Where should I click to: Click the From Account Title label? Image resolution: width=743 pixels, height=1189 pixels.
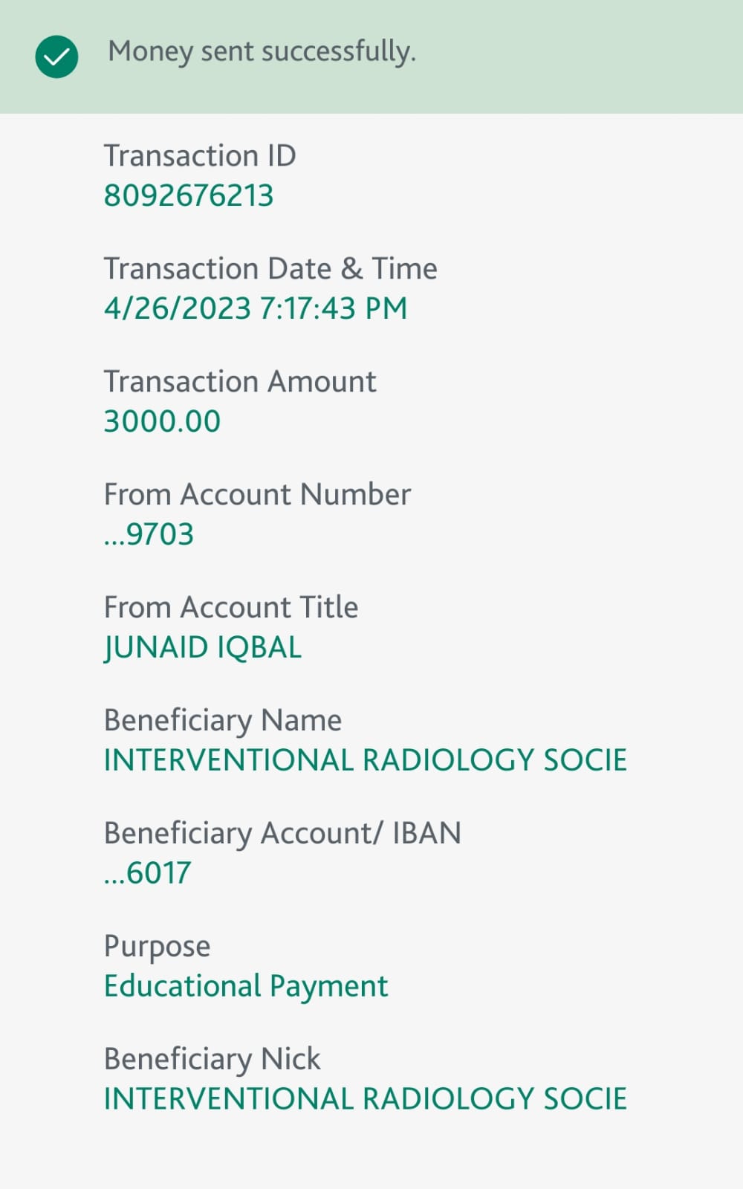click(x=231, y=608)
